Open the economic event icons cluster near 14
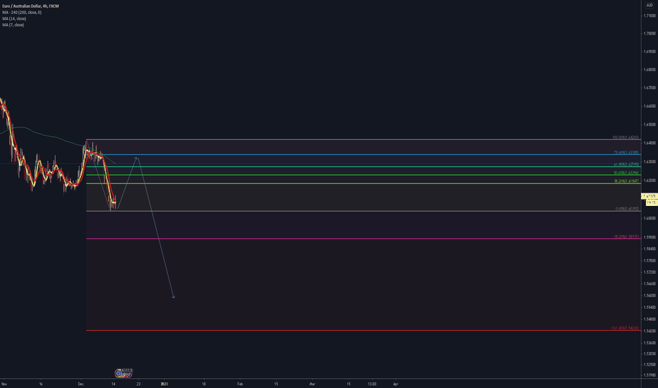This screenshot has height=388, width=658. pyautogui.click(x=124, y=373)
